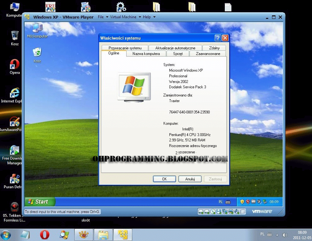Screen dimensions: 312x241
Task: Click the Anuluj button
Action: [190, 179]
